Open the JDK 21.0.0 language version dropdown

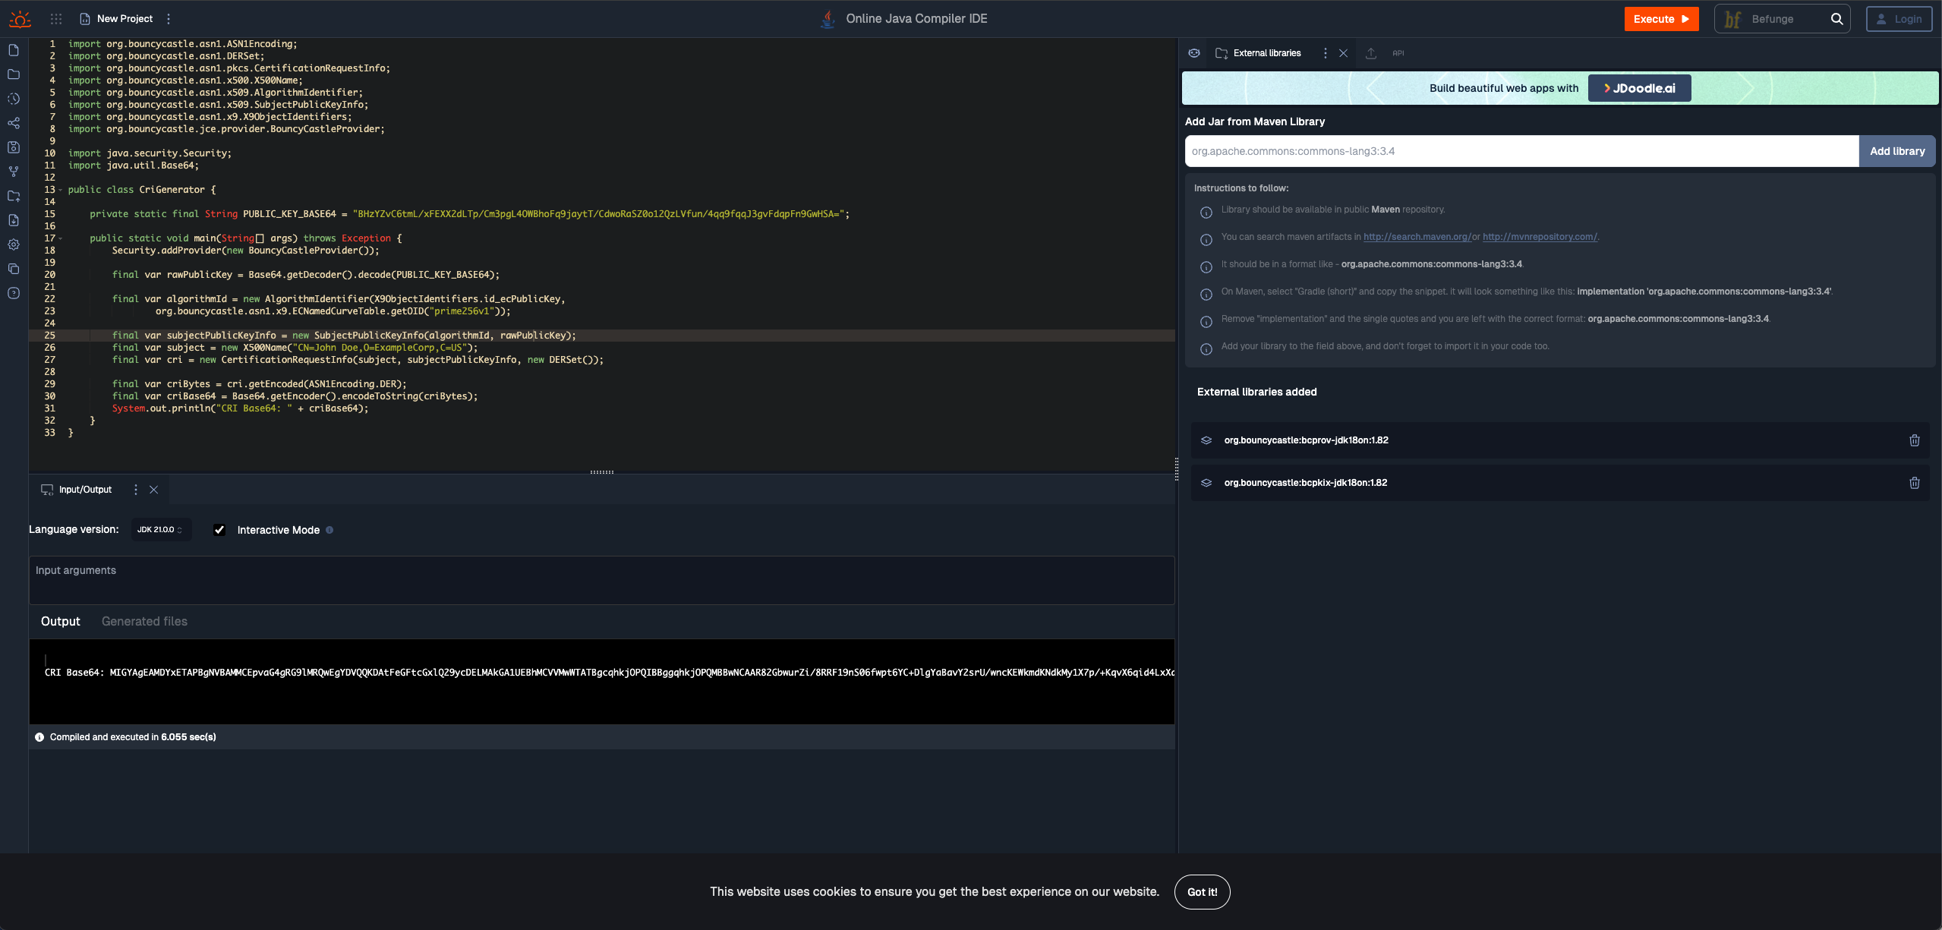(160, 530)
